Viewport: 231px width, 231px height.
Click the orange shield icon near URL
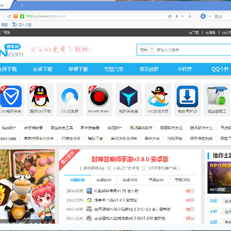click(x=15, y=16)
